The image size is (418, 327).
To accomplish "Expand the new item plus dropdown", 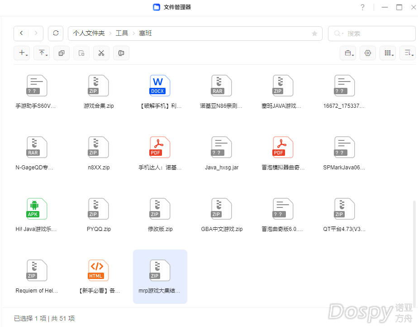I will click(x=22, y=53).
